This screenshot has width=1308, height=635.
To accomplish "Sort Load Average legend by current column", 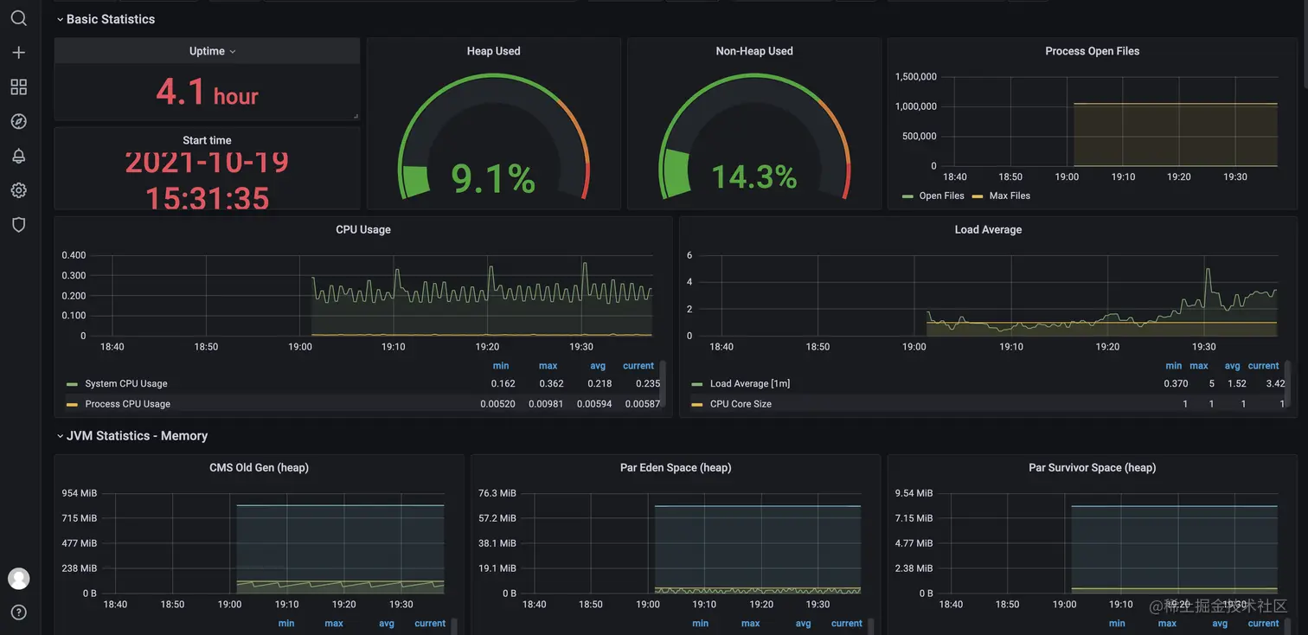I will click(x=1263, y=366).
